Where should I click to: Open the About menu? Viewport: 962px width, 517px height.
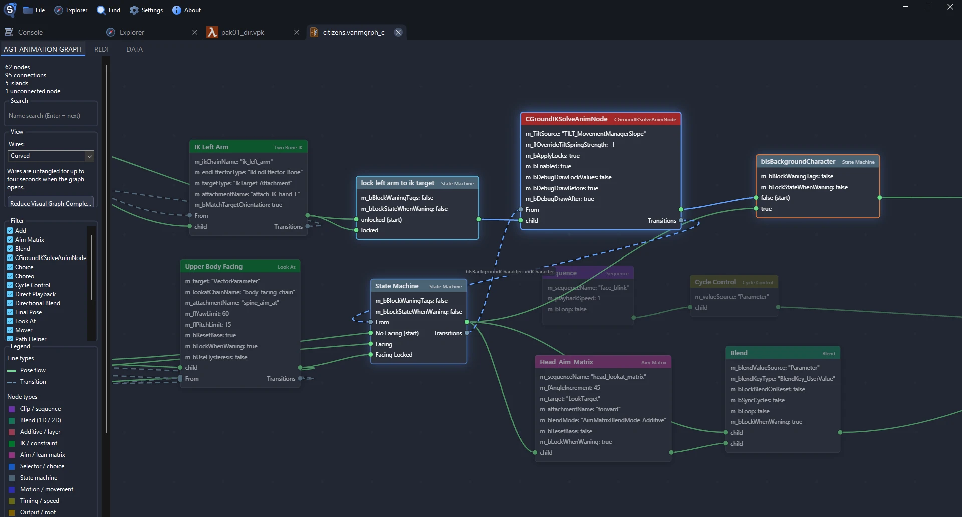186,10
